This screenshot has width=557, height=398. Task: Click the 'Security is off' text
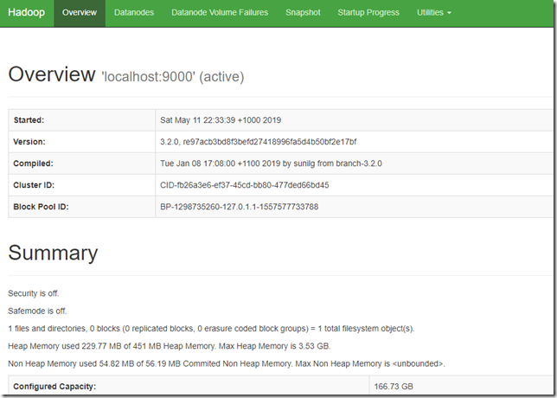(x=34, y=293)
